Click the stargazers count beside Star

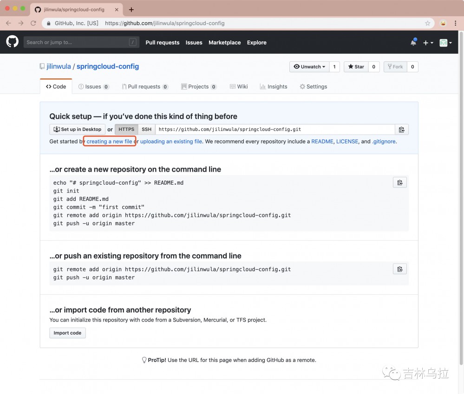tap(374, 67)
